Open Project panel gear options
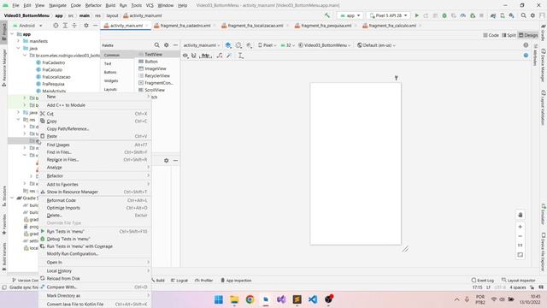 [86, 26]
